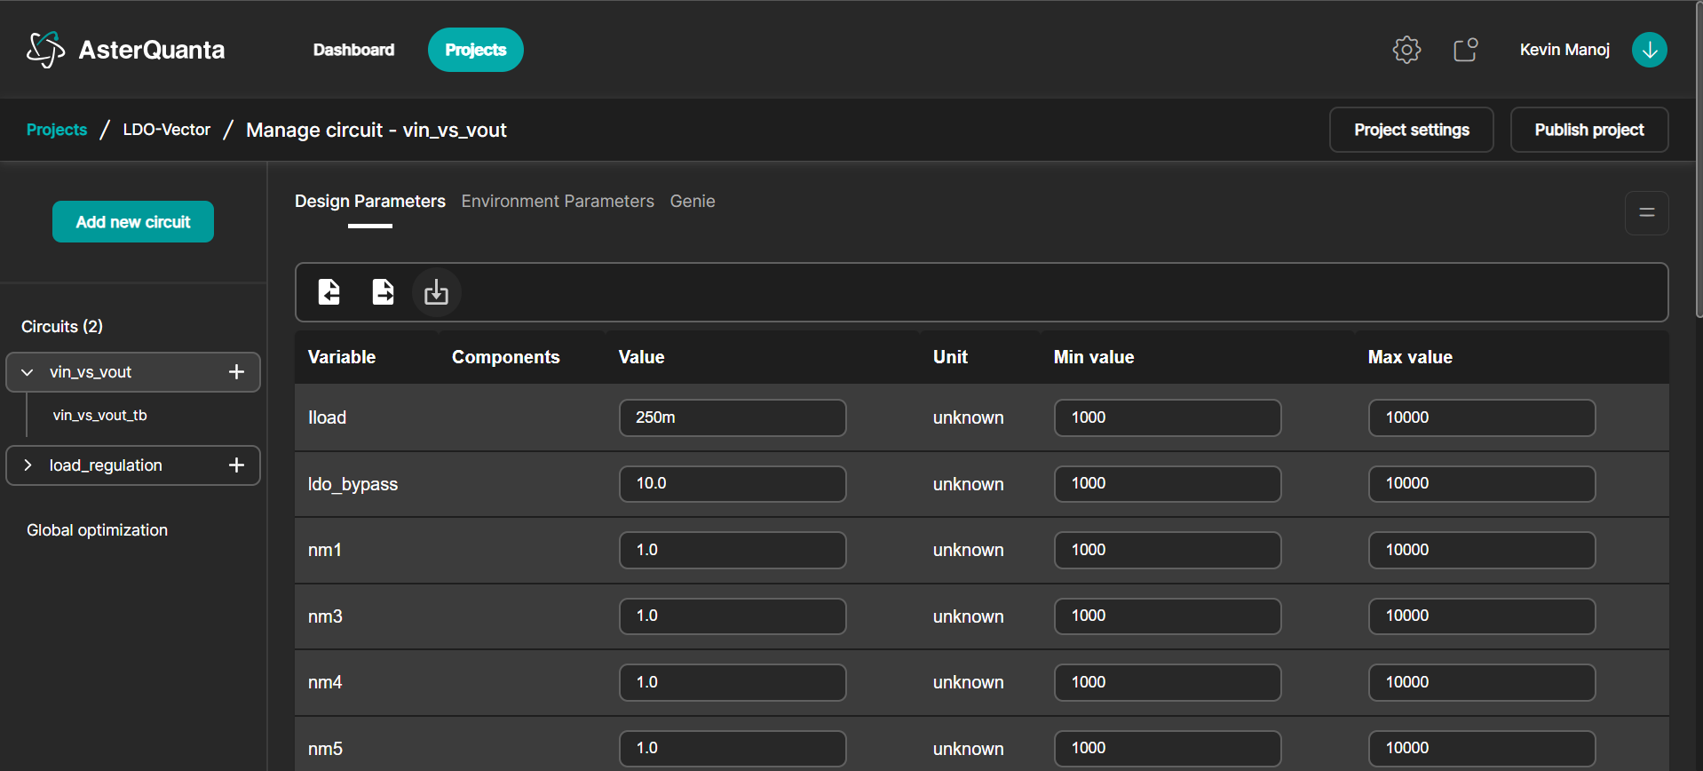Add item to load_regulation using plus icon
Image resolution: width=1703 pixels, height=771 pixels.
point(236,465)
